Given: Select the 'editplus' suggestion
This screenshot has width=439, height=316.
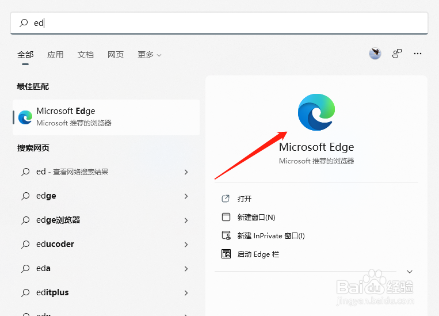Looking at the screenshot, I should pyautogui.click(x=106, y=292).
